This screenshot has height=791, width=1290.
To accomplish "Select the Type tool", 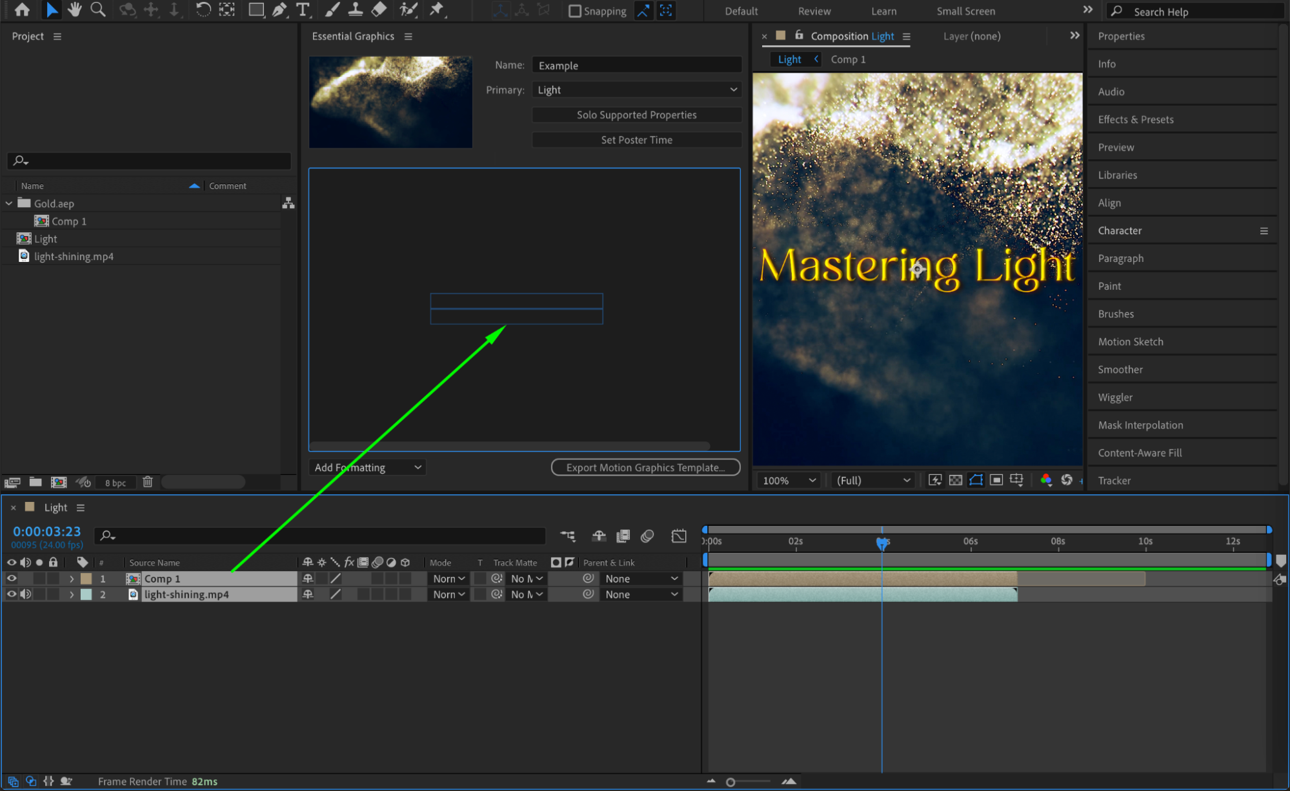I will coord(302,10).
